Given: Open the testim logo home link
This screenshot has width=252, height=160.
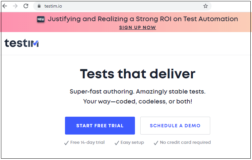Looking at the screenshot, I should tap(22, 43).
